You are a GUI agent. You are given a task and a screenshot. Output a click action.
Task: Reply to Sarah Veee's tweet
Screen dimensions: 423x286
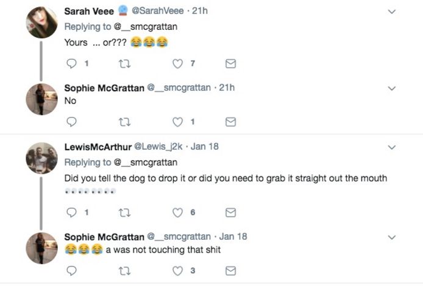tap(71, 63)
